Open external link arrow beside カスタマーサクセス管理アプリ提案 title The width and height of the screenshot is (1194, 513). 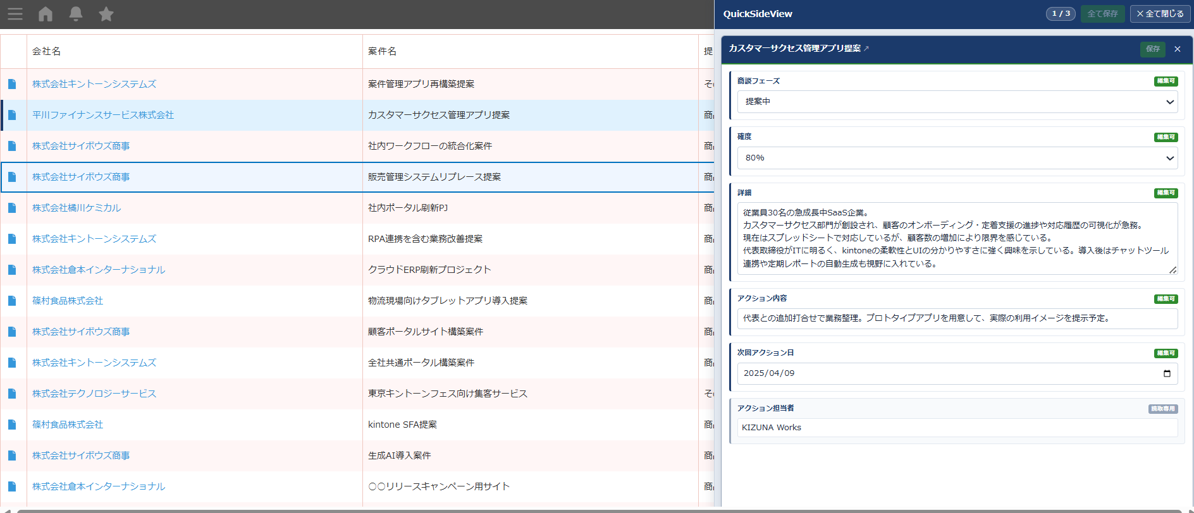pyautogui.click(x=866, y=49)
